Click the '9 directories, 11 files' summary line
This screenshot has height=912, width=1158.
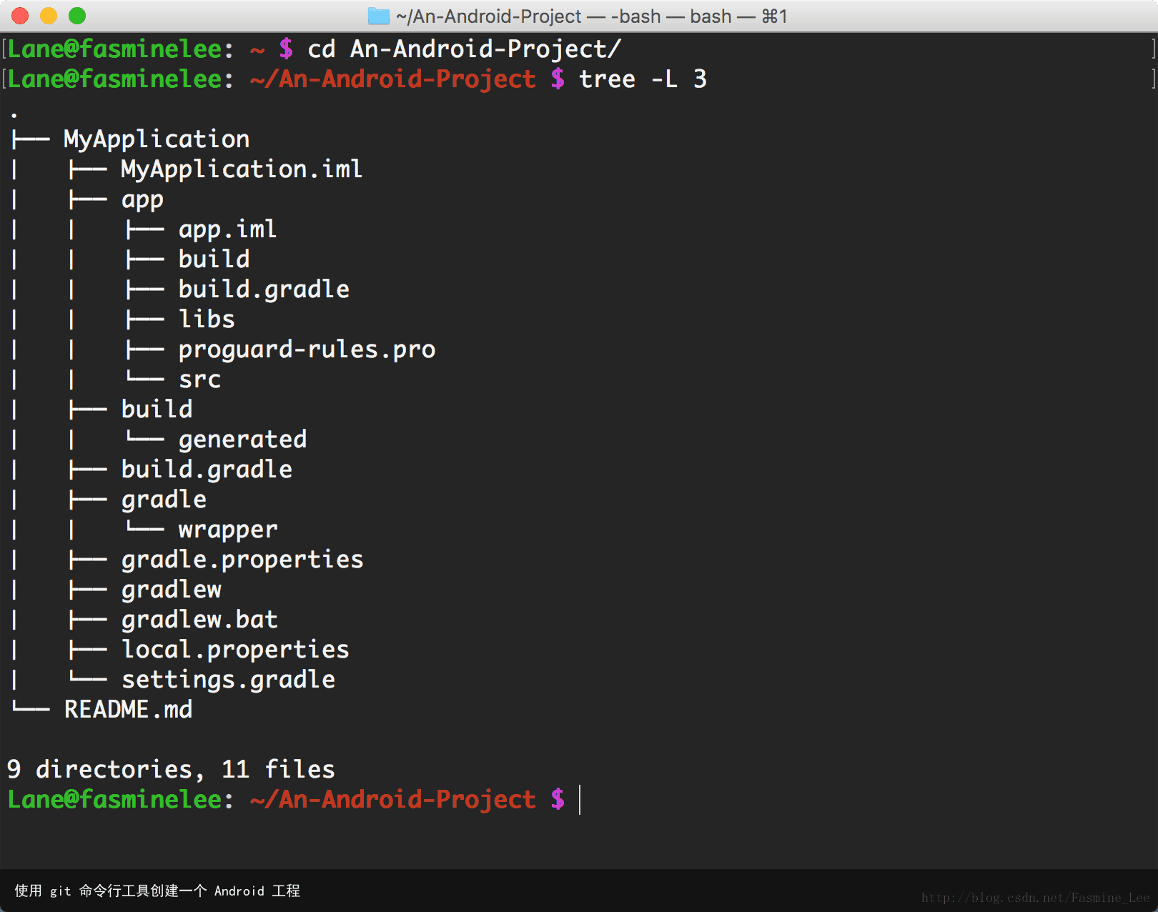171,769
